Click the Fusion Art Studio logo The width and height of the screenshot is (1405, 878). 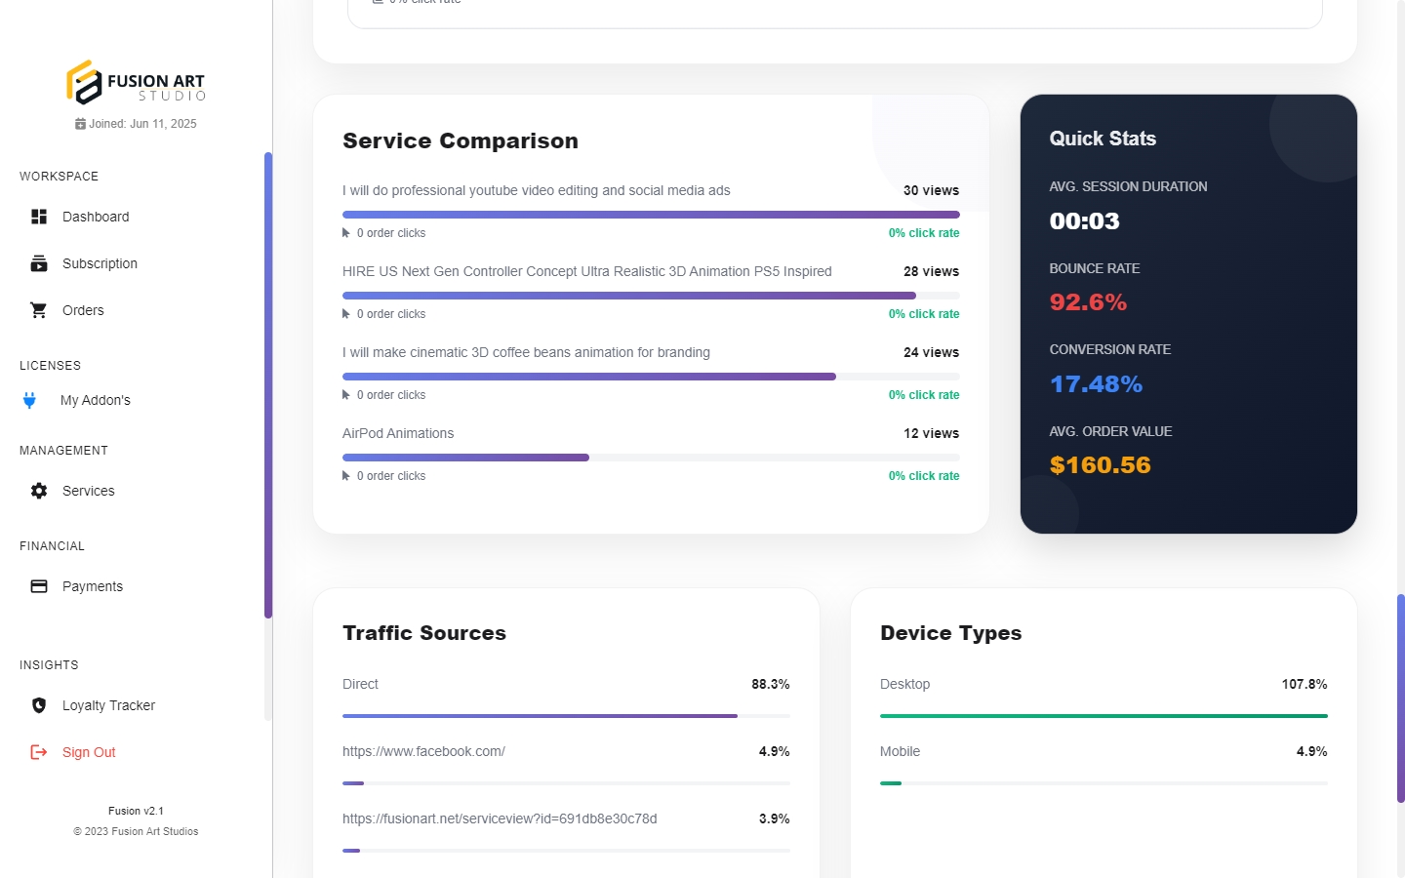click(136, 82)
